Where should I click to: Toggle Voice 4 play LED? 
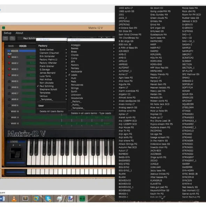tap(9, 75)
